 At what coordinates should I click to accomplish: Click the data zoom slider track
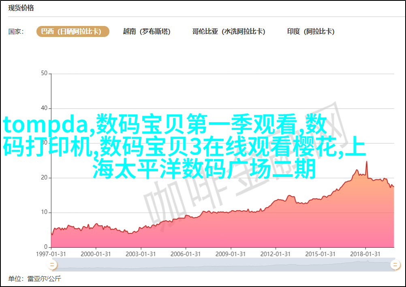(223, 265)
